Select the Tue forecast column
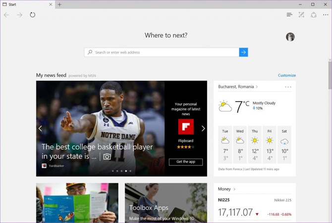This screenshot has width=332, height=223. click(225, 145)
